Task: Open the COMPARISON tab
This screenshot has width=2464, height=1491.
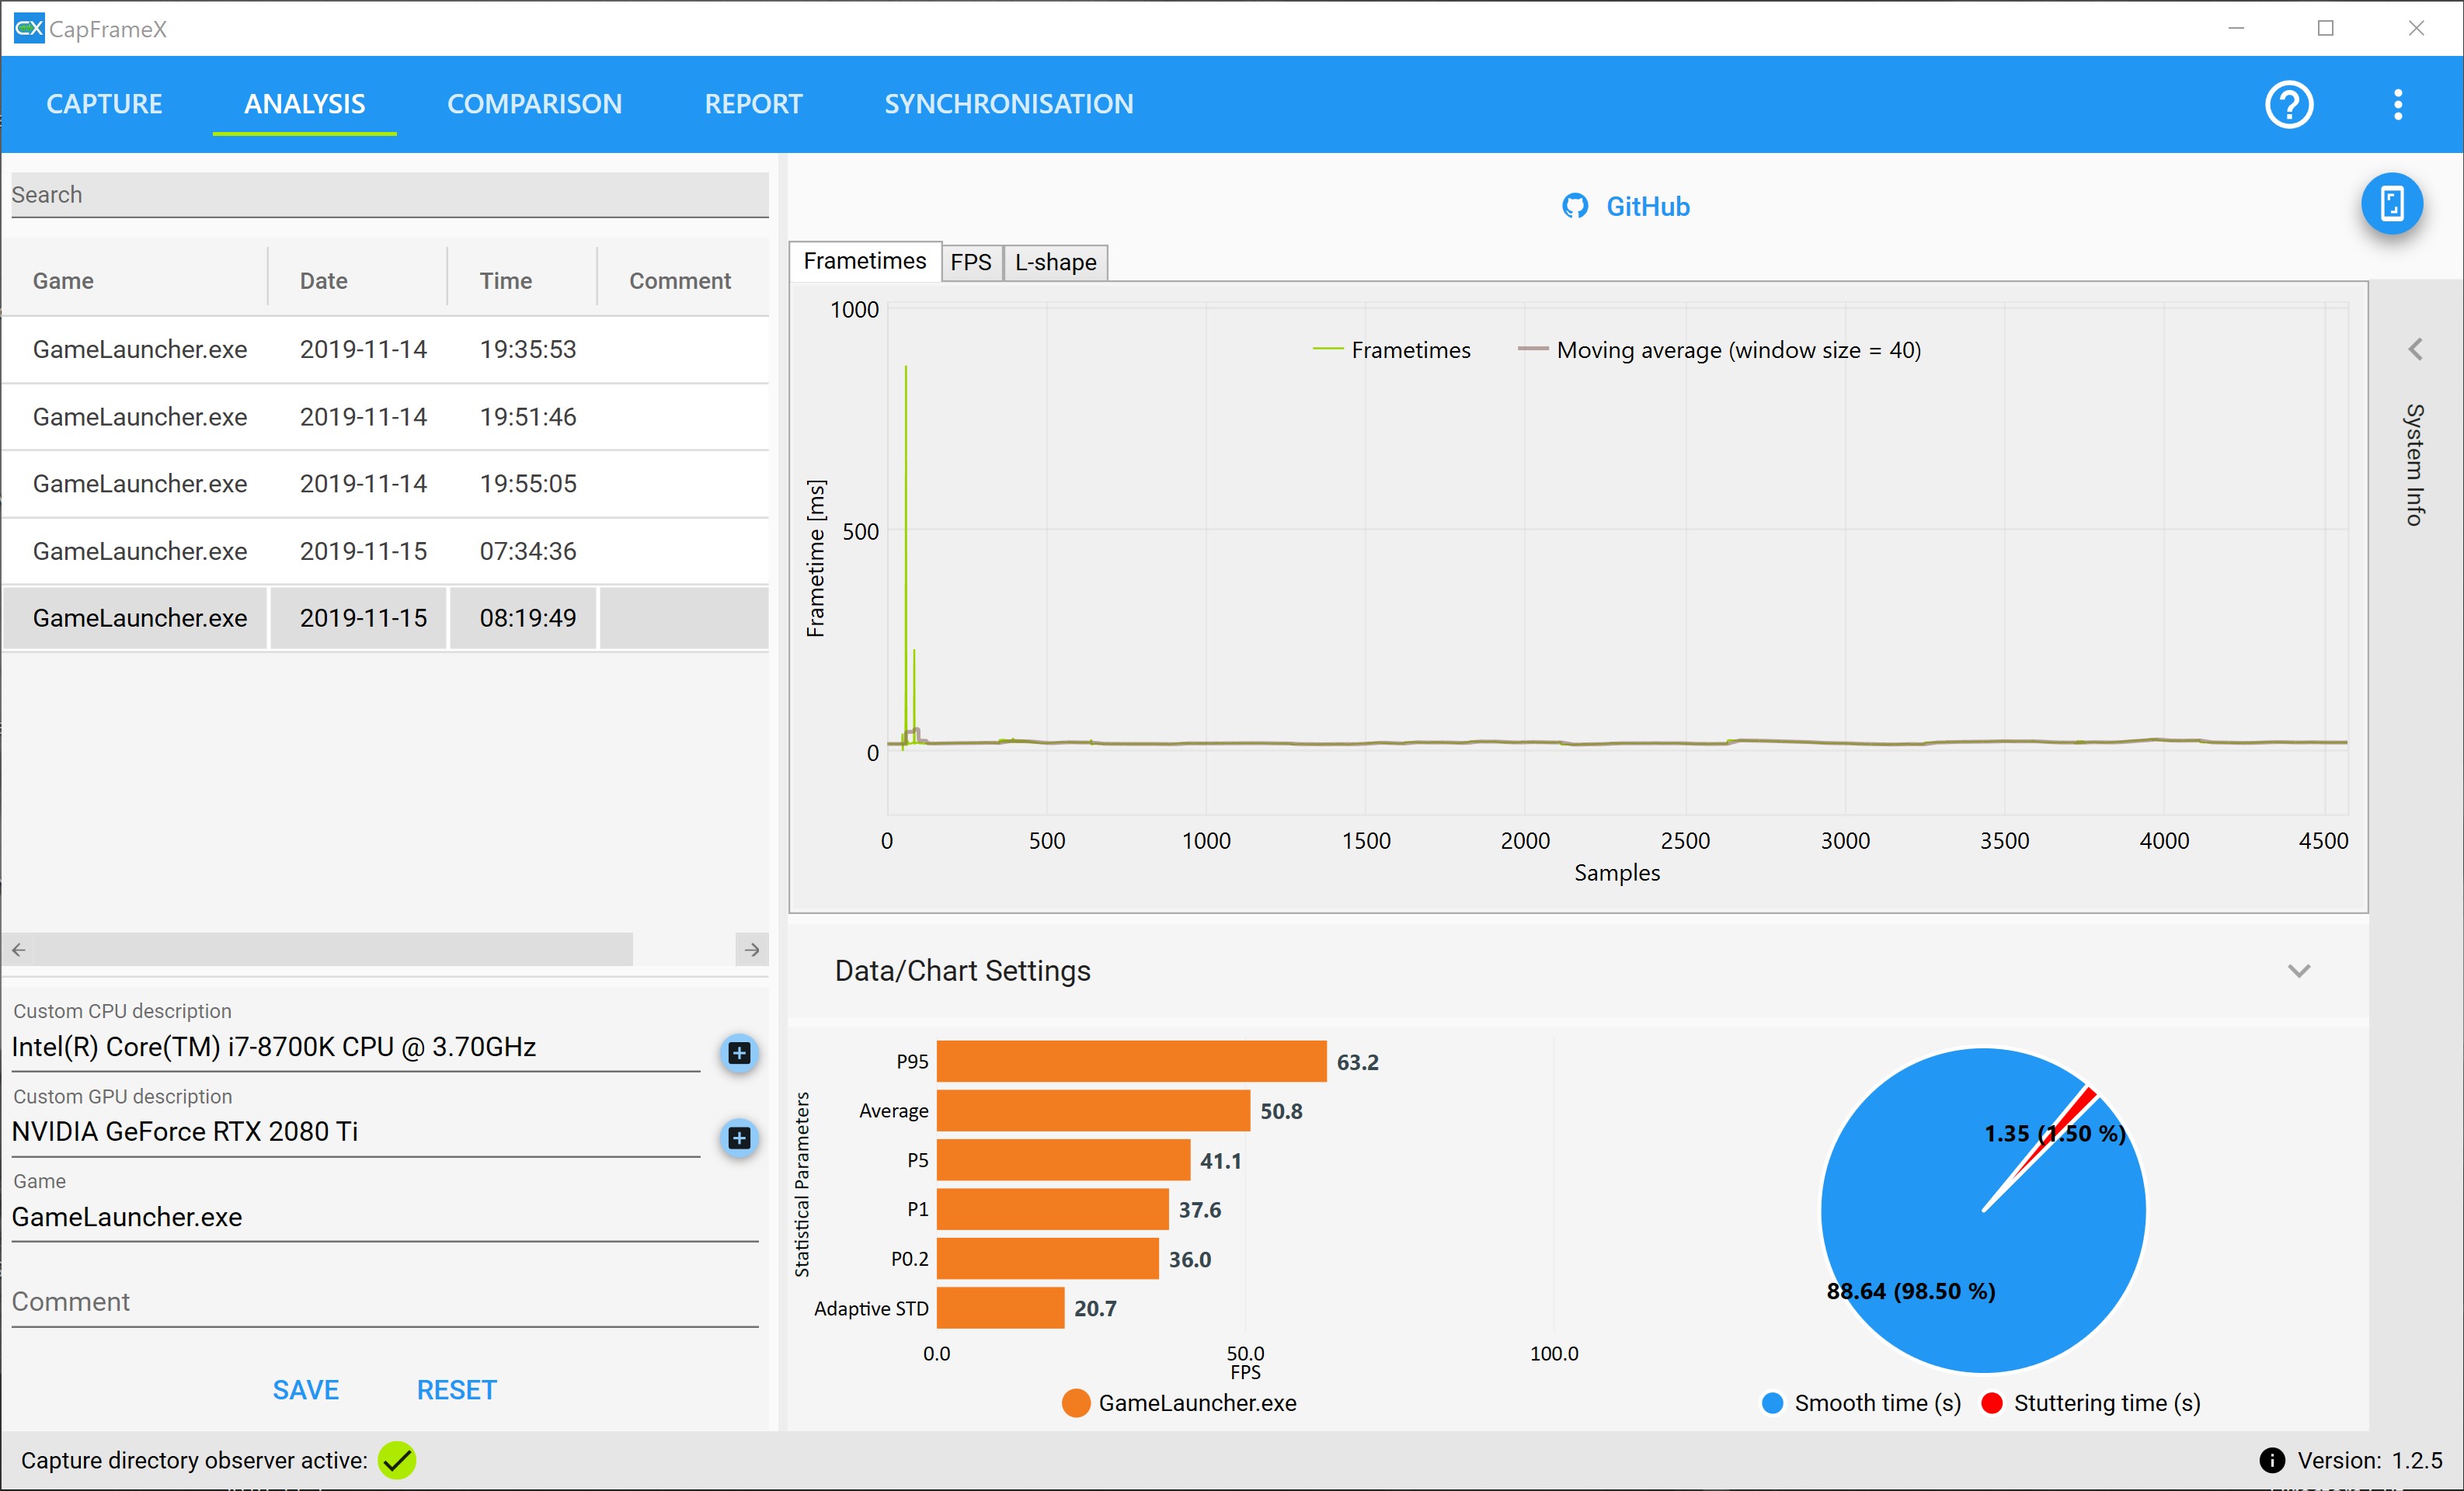Action: point(534,104)
